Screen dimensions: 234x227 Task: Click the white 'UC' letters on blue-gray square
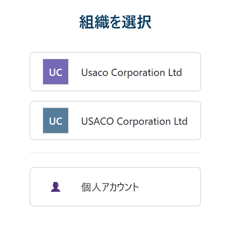[56, 121]
